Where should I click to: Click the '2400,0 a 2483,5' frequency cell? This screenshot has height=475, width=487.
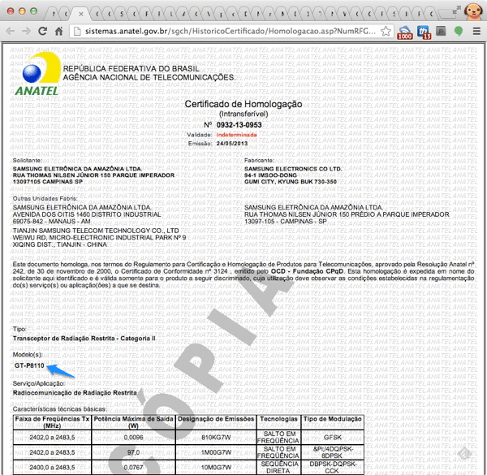pos(52,467)
